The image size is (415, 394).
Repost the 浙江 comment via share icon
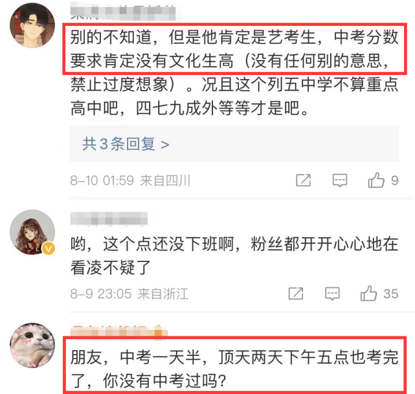click(296, 294)
